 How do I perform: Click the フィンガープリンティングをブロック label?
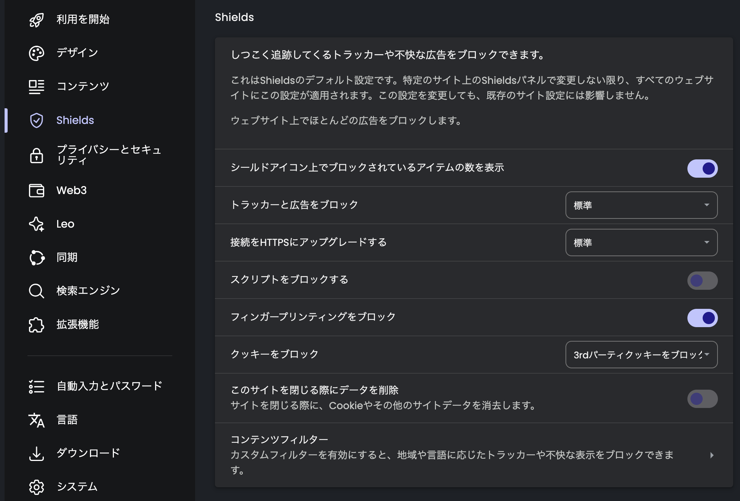tap(313, 317)
